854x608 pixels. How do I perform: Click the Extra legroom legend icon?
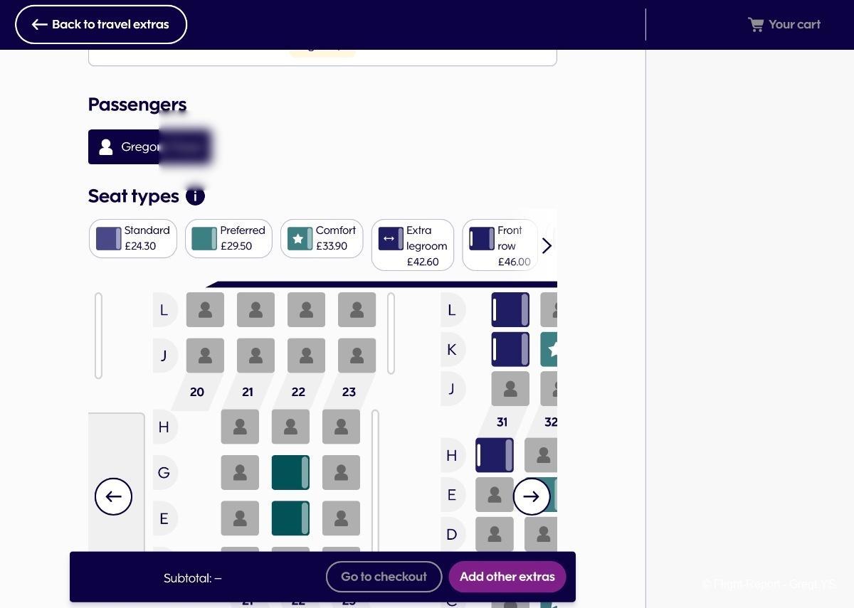(391, 239)
